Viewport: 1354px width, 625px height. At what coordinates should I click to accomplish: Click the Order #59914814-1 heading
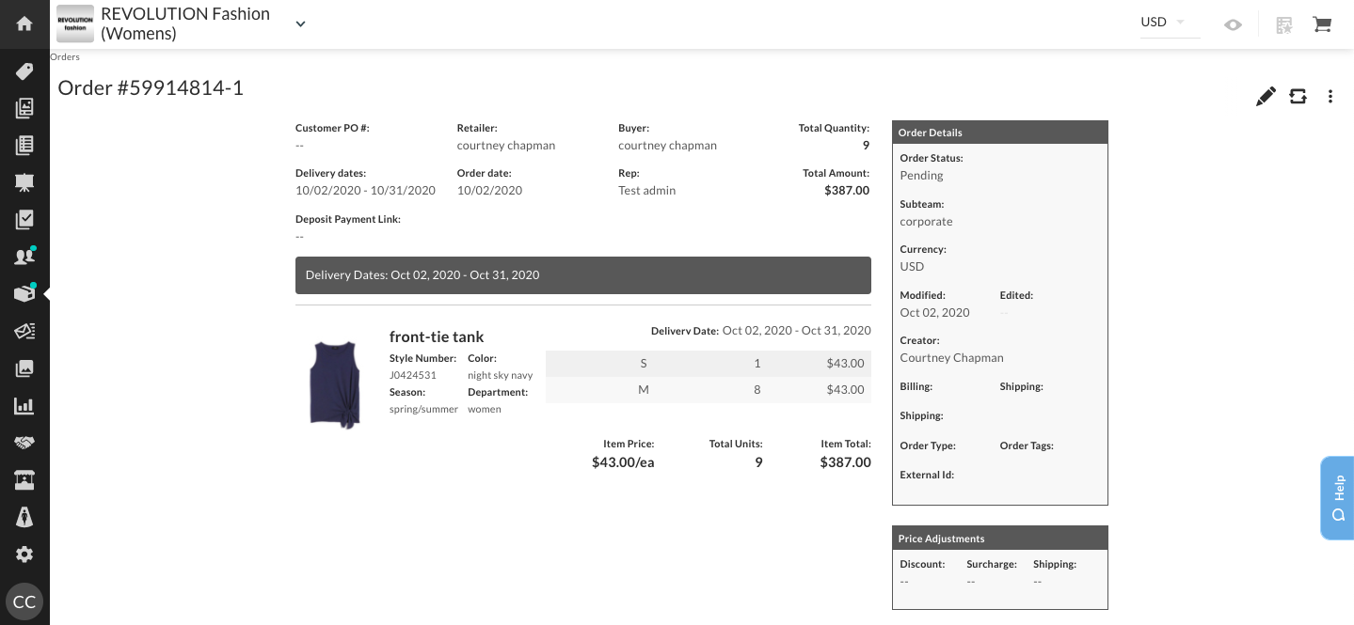point(151,88)
